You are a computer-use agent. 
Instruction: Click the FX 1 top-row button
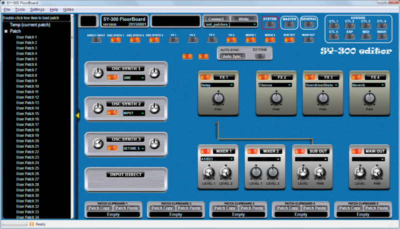tap(173, 40)
